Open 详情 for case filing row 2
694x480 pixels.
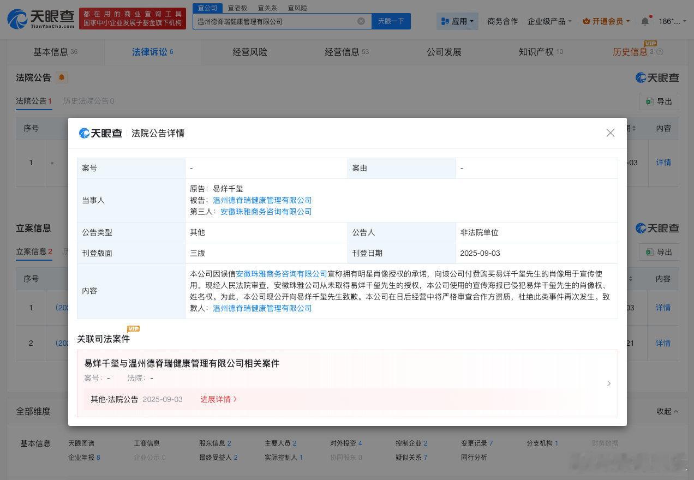pyautogui.click(x=663, y=343)
